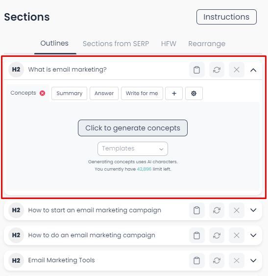
Task: Expand 'How to start an email marketing campaign'
Action: [x=253, y=210]
